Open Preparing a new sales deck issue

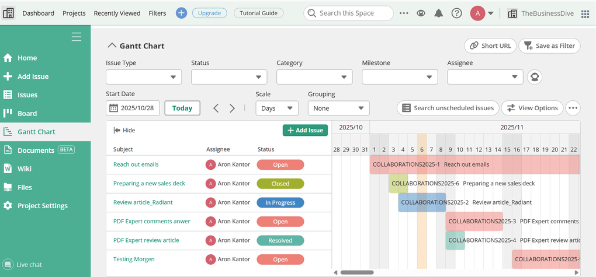150,183
